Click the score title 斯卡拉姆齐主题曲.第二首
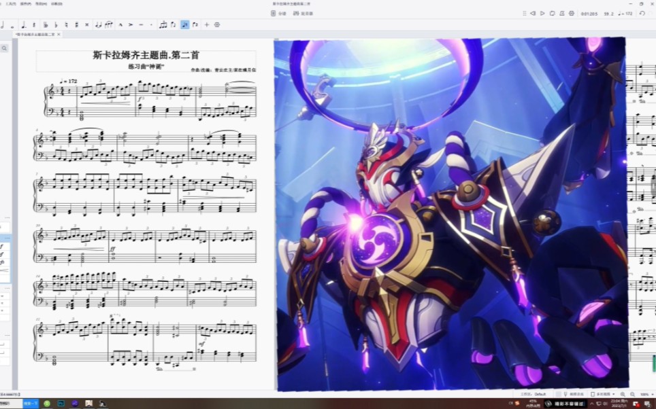Screen dimensions: 656x409 click(x=146, y=55)
